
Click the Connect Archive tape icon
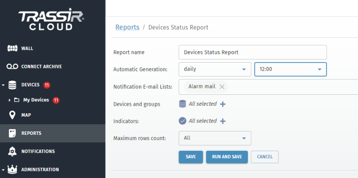12,67
